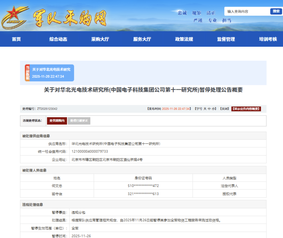Set font size to 中 (medium)
The image size is (283, 238).
209,109
